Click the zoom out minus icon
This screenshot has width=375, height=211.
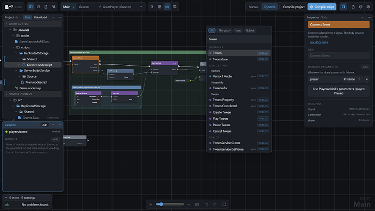(x=189, y=204)
